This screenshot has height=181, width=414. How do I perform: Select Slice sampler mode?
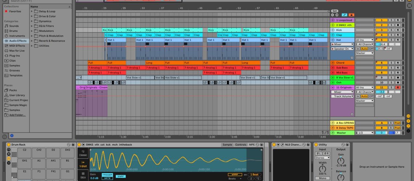click(x=83, y=175)
